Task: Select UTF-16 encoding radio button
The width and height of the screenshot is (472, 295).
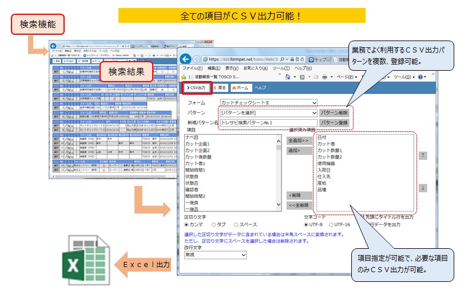Action: click(x=331, y=225)
